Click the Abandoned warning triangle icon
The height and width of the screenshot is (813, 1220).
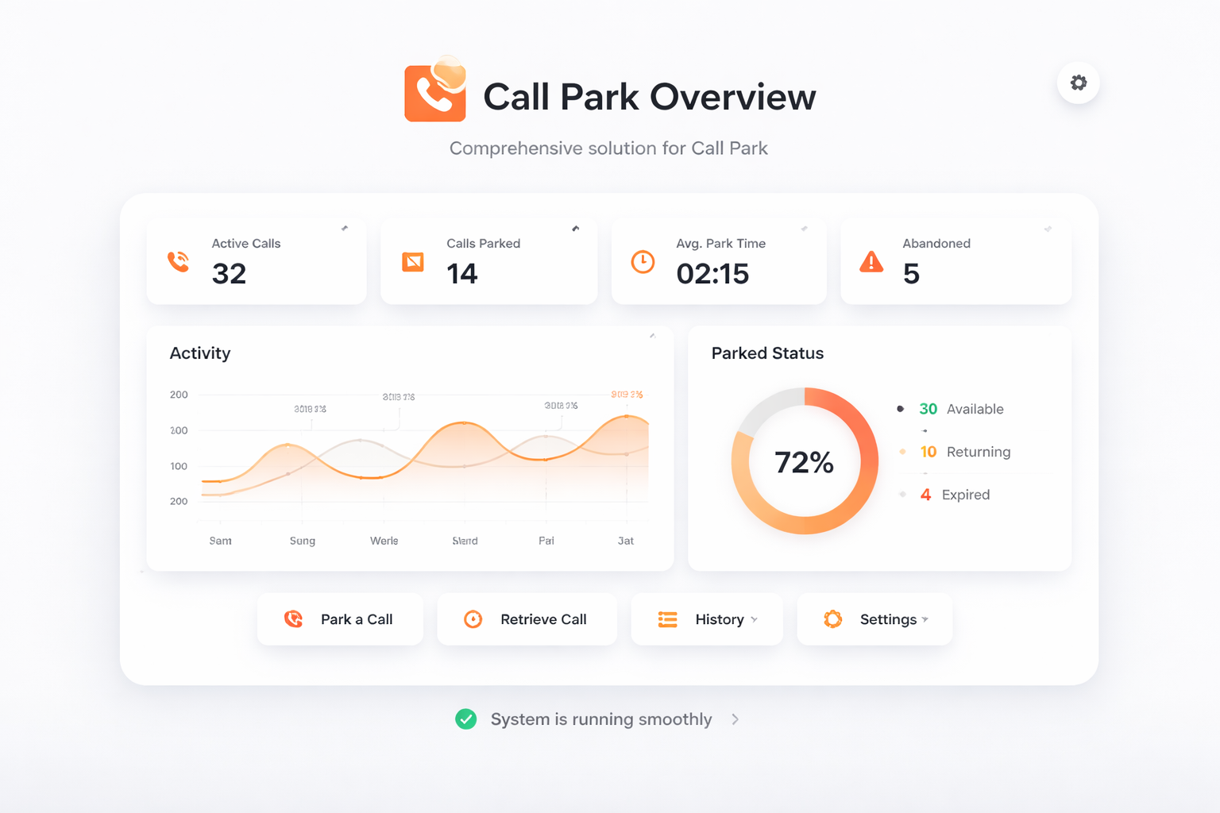point(871,262)
